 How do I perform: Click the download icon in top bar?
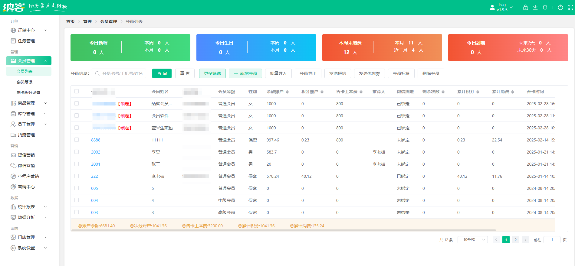point(535,8)
